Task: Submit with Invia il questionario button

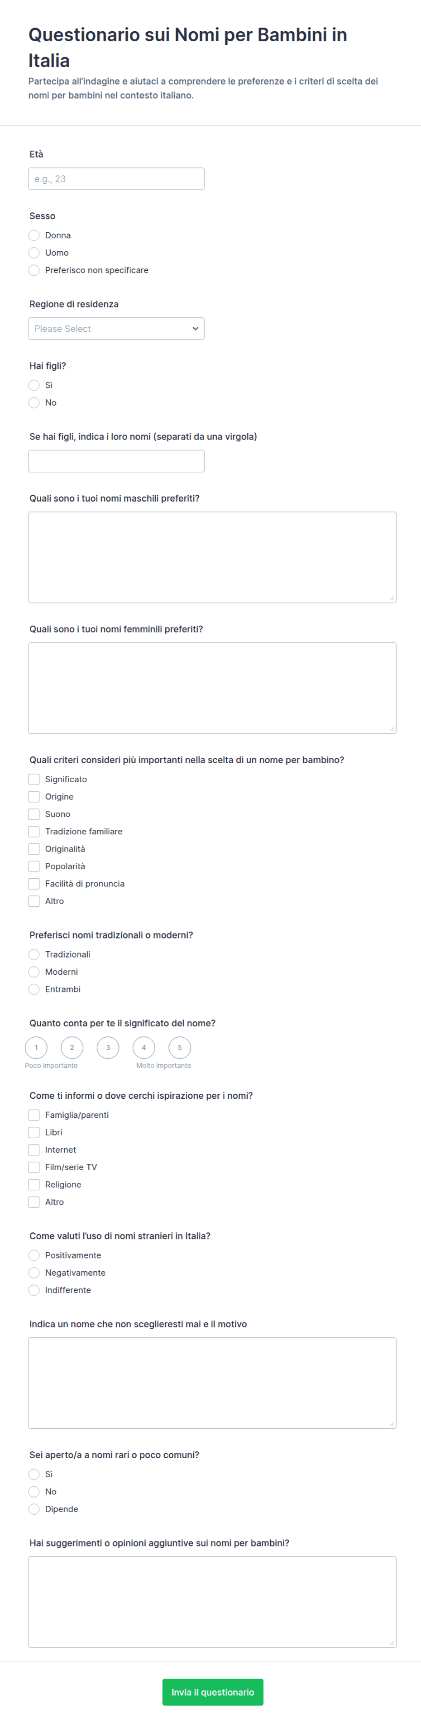Action: click(x=212, y=1692)
